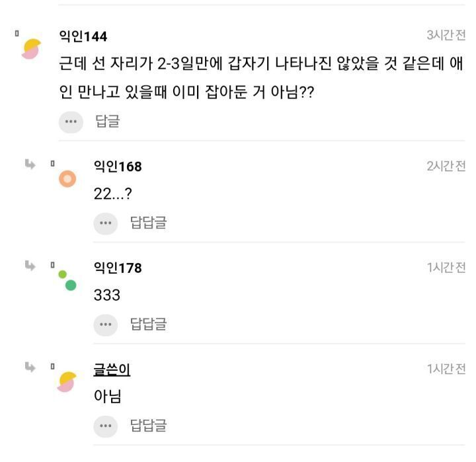Viewport: 476px width, 462px height.
Task: Select the 익인178 username
Action: [x=118, y=268]
